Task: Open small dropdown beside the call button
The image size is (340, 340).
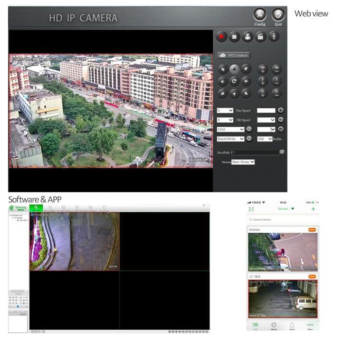Action: 266,130
